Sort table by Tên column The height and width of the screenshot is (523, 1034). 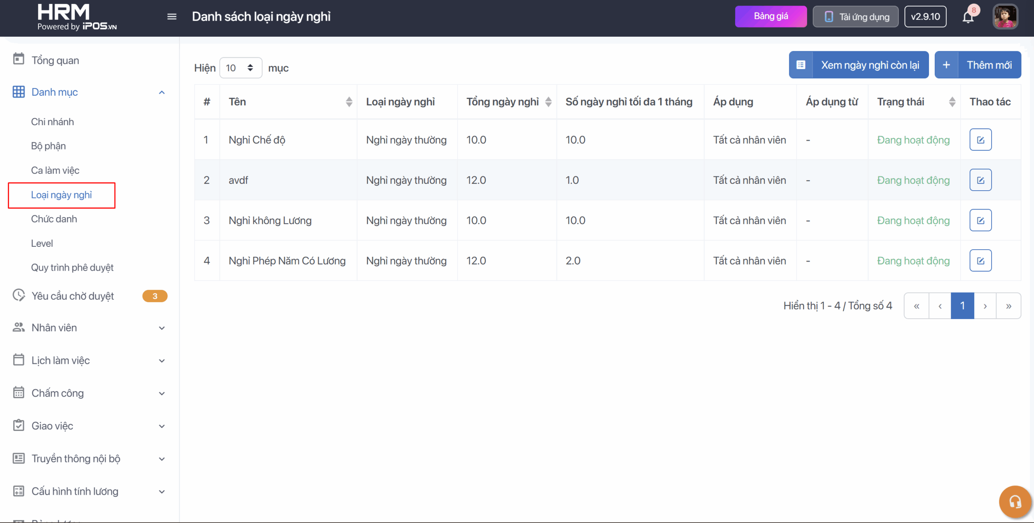(x=349, y=102)
